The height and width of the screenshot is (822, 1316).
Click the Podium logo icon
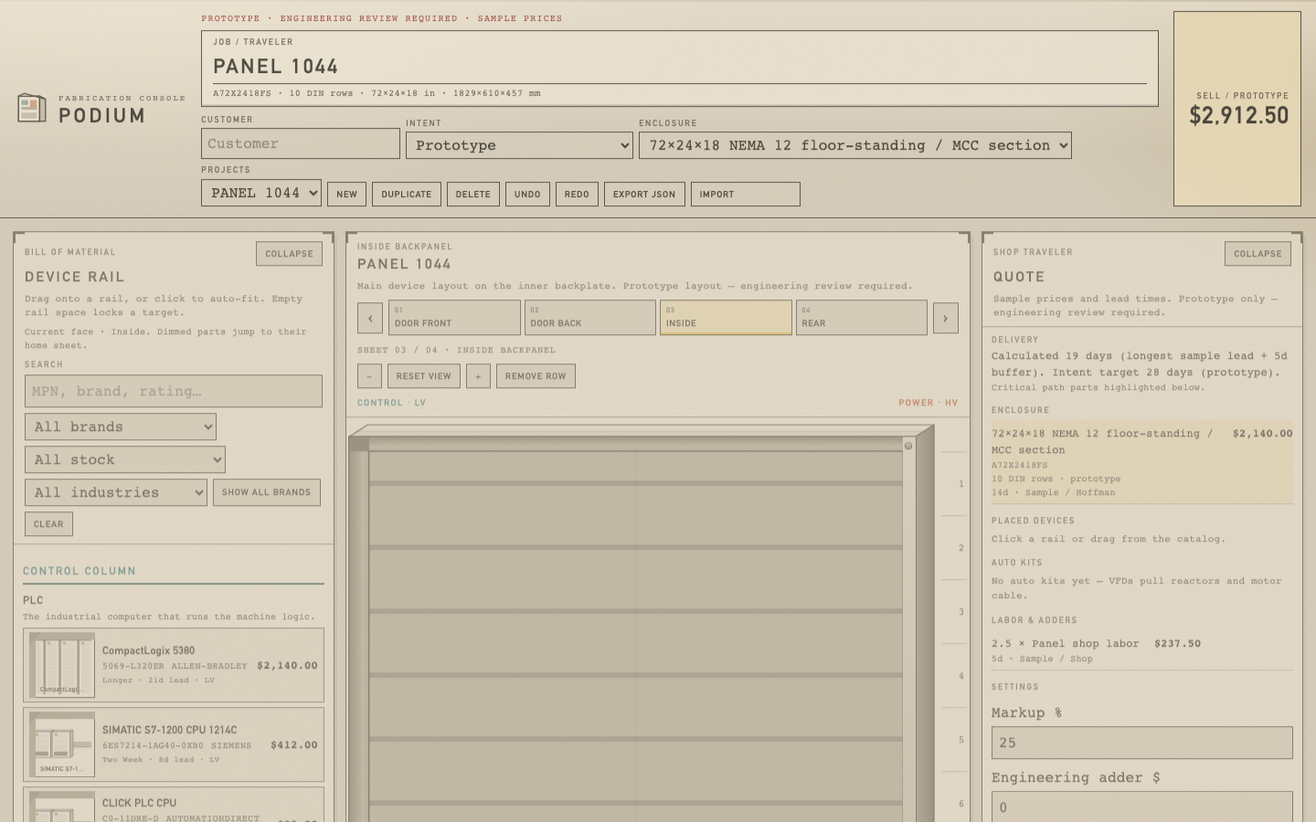(x=32, y=108)
